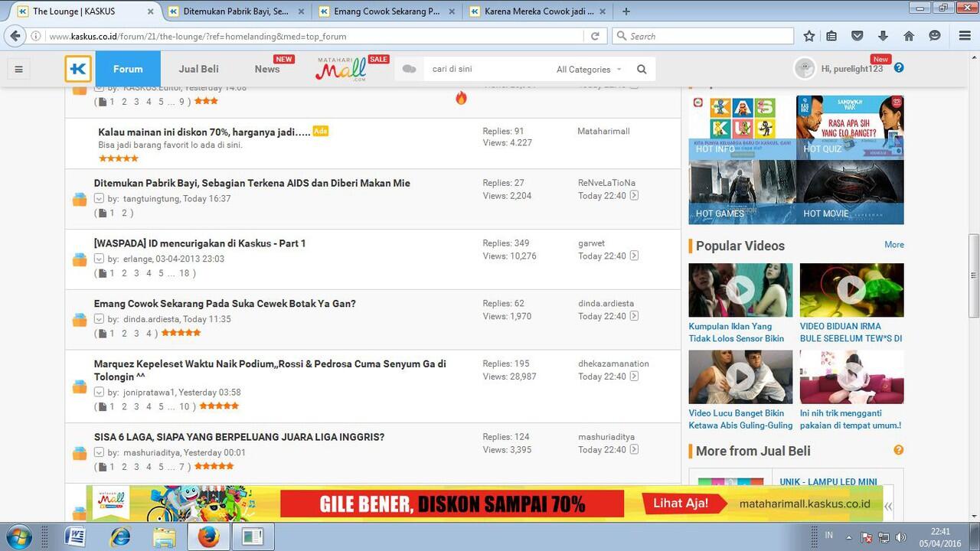Click the site info icon in address bar
The height and width of the screenshot is (551, 980).
[x=36, y=36]
